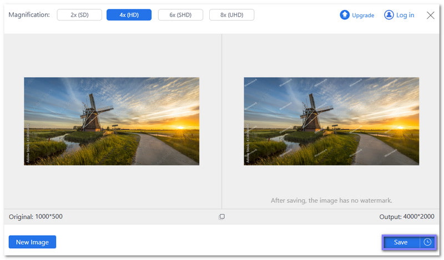Select the 4x (HD) magnification option
The image size is (444, 260).
(129, 15)
